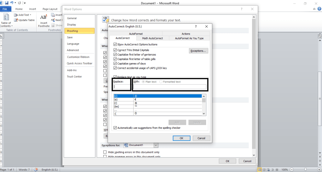
Task: Click the proofing errors icon in status bar
Action: [x=36, y=169]
